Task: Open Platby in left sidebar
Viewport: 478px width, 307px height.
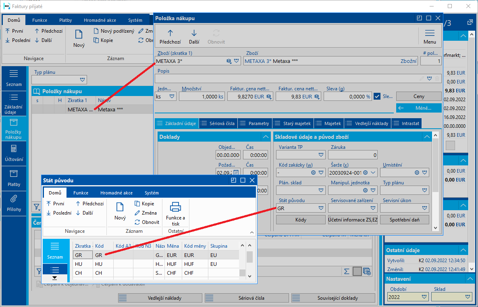Action: (14, 179)
